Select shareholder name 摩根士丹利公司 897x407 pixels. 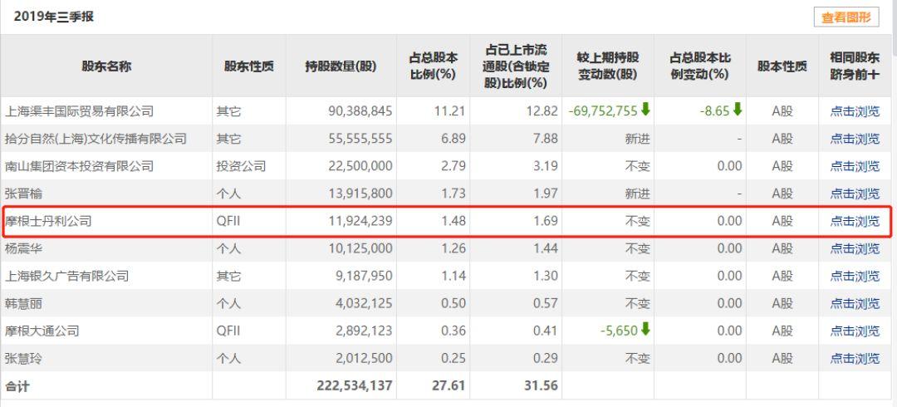(x=48, y=221)
